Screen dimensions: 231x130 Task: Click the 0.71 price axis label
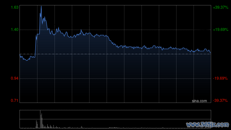coord(14,100)
